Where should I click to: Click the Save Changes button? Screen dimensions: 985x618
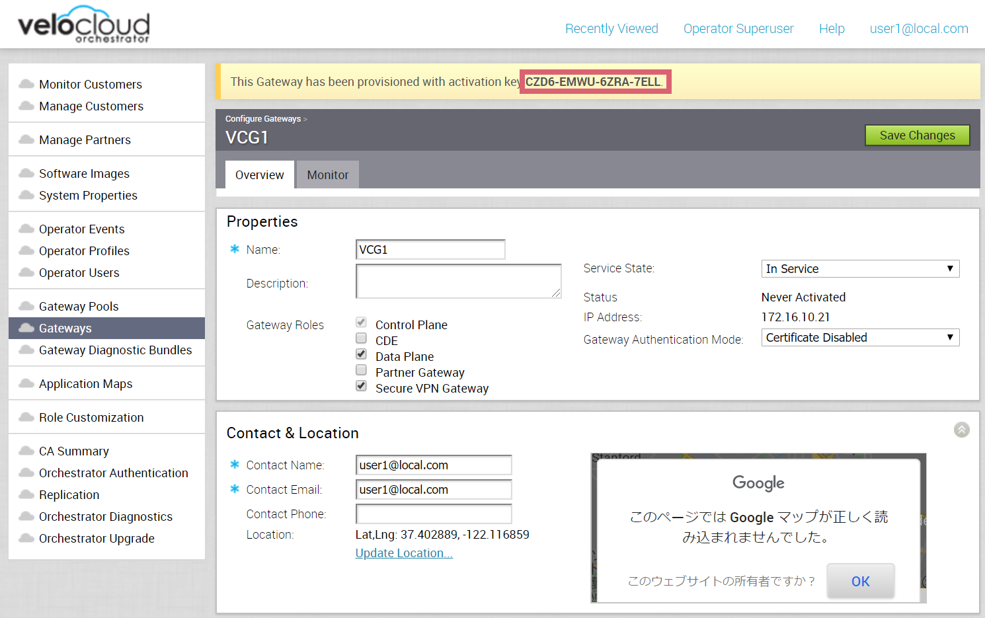[x=917, y=135]
